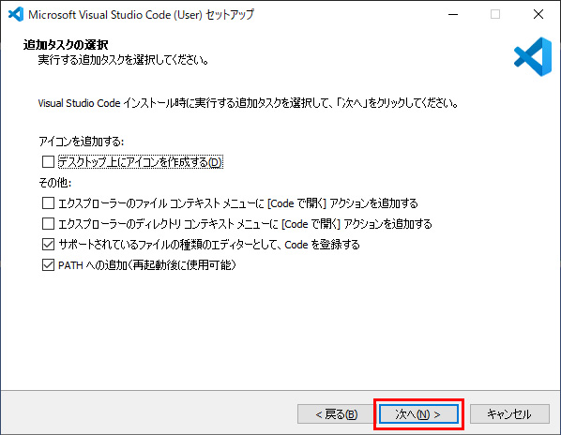Click the '追加タスクの選択' heading
This screenshot has height=435, width=561.
(x=66, y=45)
